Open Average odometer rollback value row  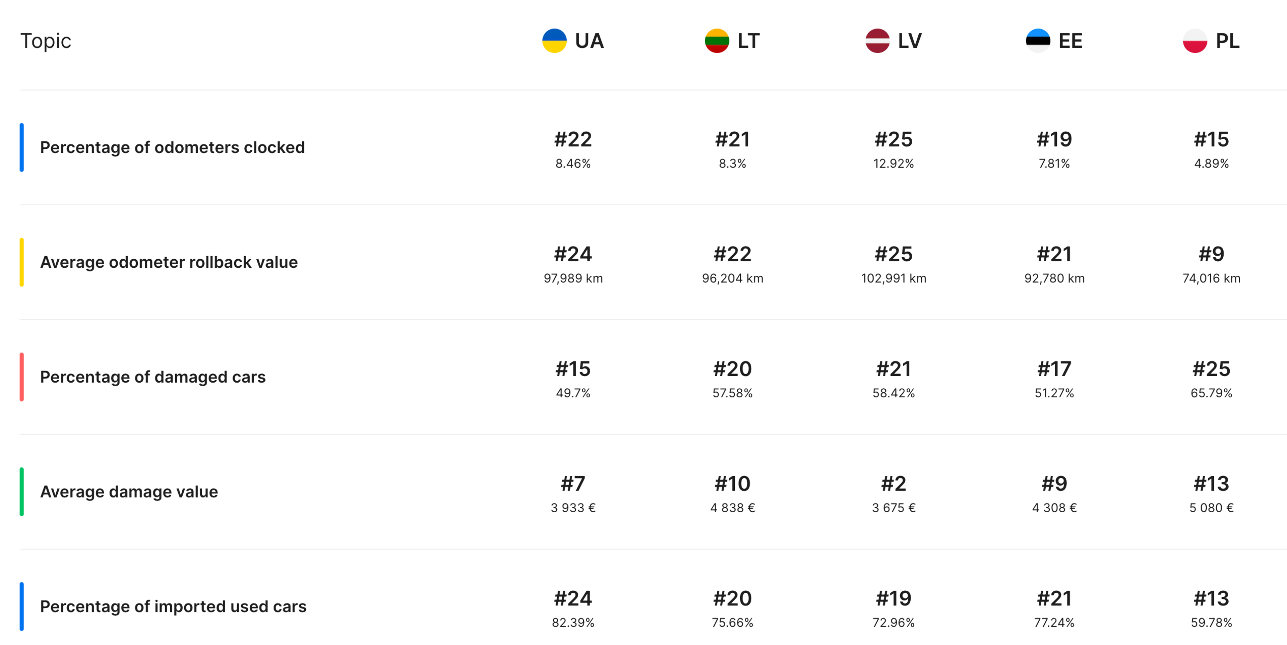[168, 262]
